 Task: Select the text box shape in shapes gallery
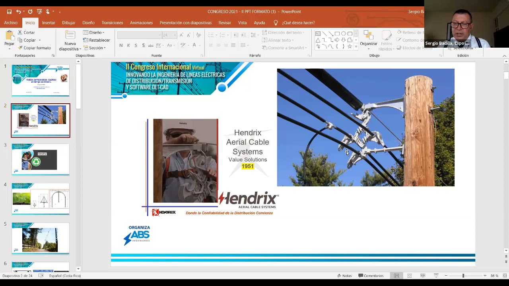[318, 34]
